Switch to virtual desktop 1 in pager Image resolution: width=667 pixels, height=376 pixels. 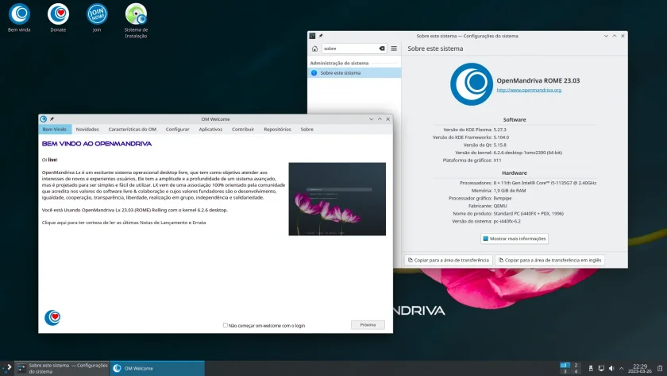(565, 366)
